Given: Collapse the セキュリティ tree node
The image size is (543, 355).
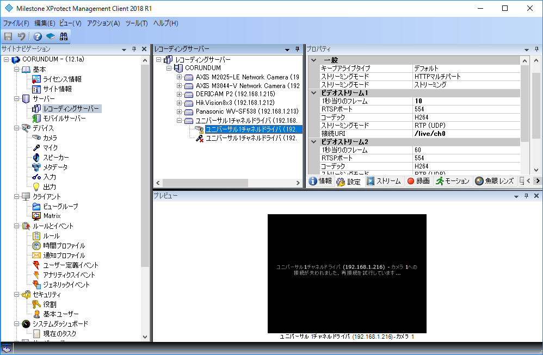Looking at the screenshot, I should [17, 295].
